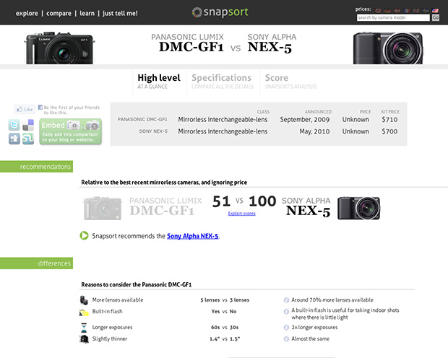Select Denmark flag for prices
The width and height of the screenshot is (448, 358).
click(397, 11)
